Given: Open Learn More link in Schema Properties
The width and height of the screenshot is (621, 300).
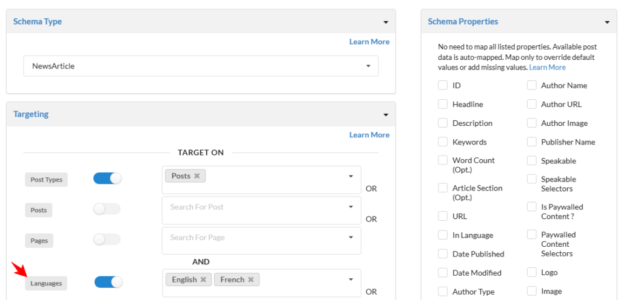Looking at the screenshot, I should coord(547,67).
